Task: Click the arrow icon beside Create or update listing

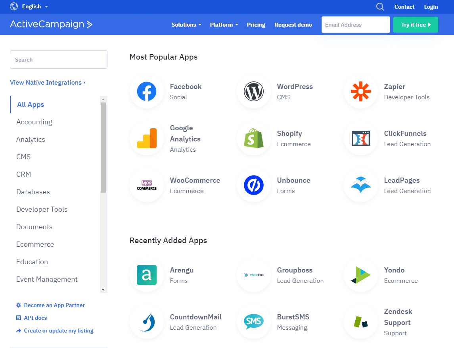Action: tap(19, 331)
